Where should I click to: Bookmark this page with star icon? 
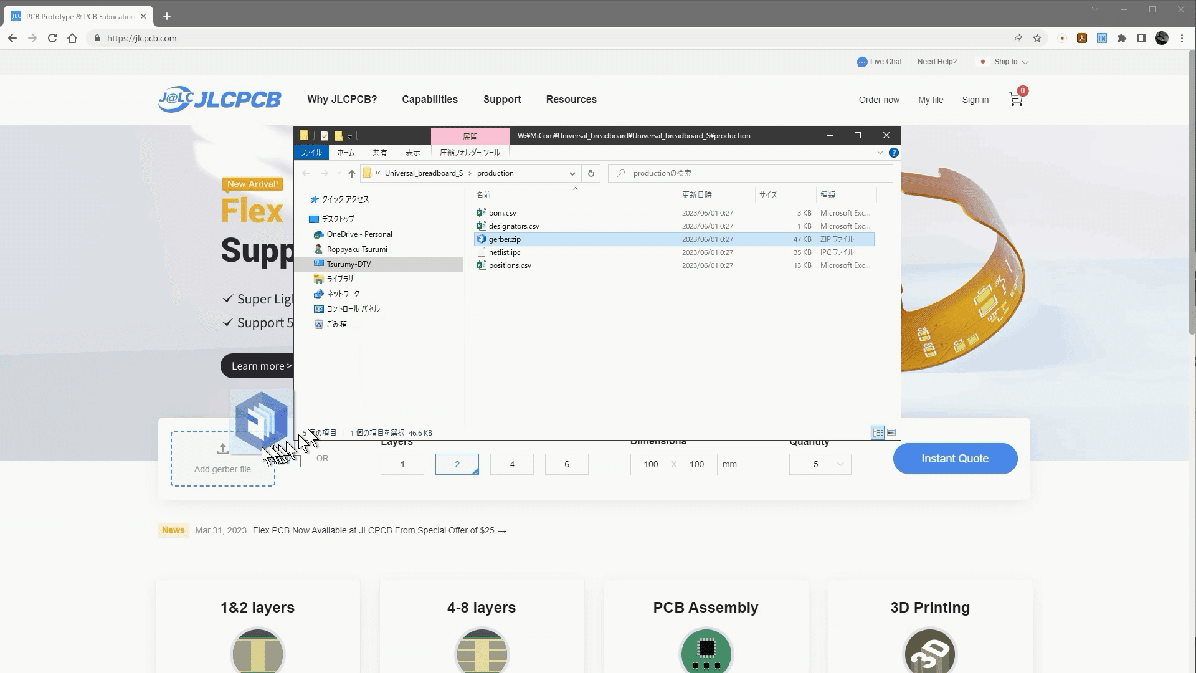[x=1037, y=38]
